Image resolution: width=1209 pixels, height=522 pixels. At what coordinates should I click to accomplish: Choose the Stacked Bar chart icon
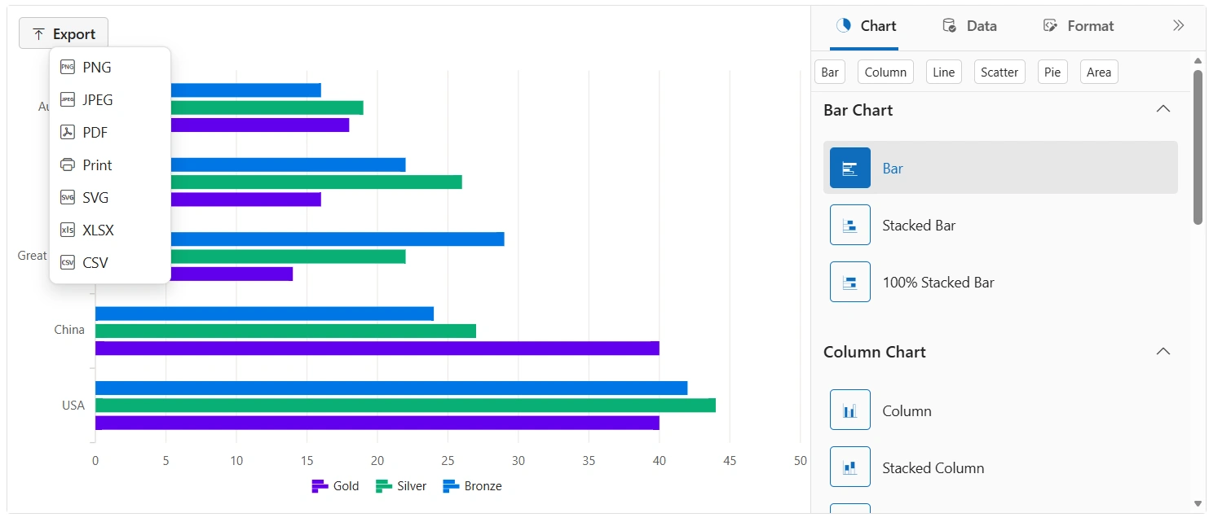(849, 225)
